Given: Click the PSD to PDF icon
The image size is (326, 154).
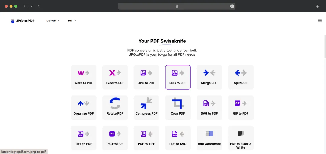Looking at the screenshot, I should 115,134.
